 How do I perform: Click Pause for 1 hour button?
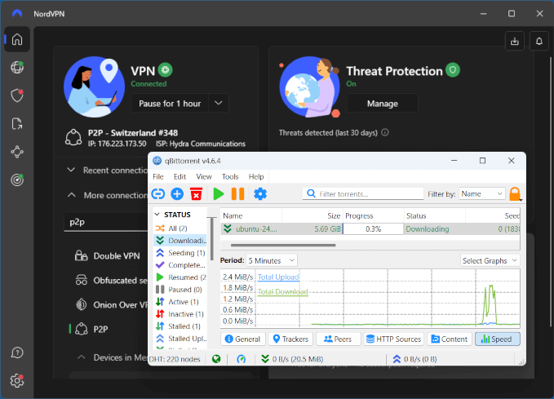point(170,103)
